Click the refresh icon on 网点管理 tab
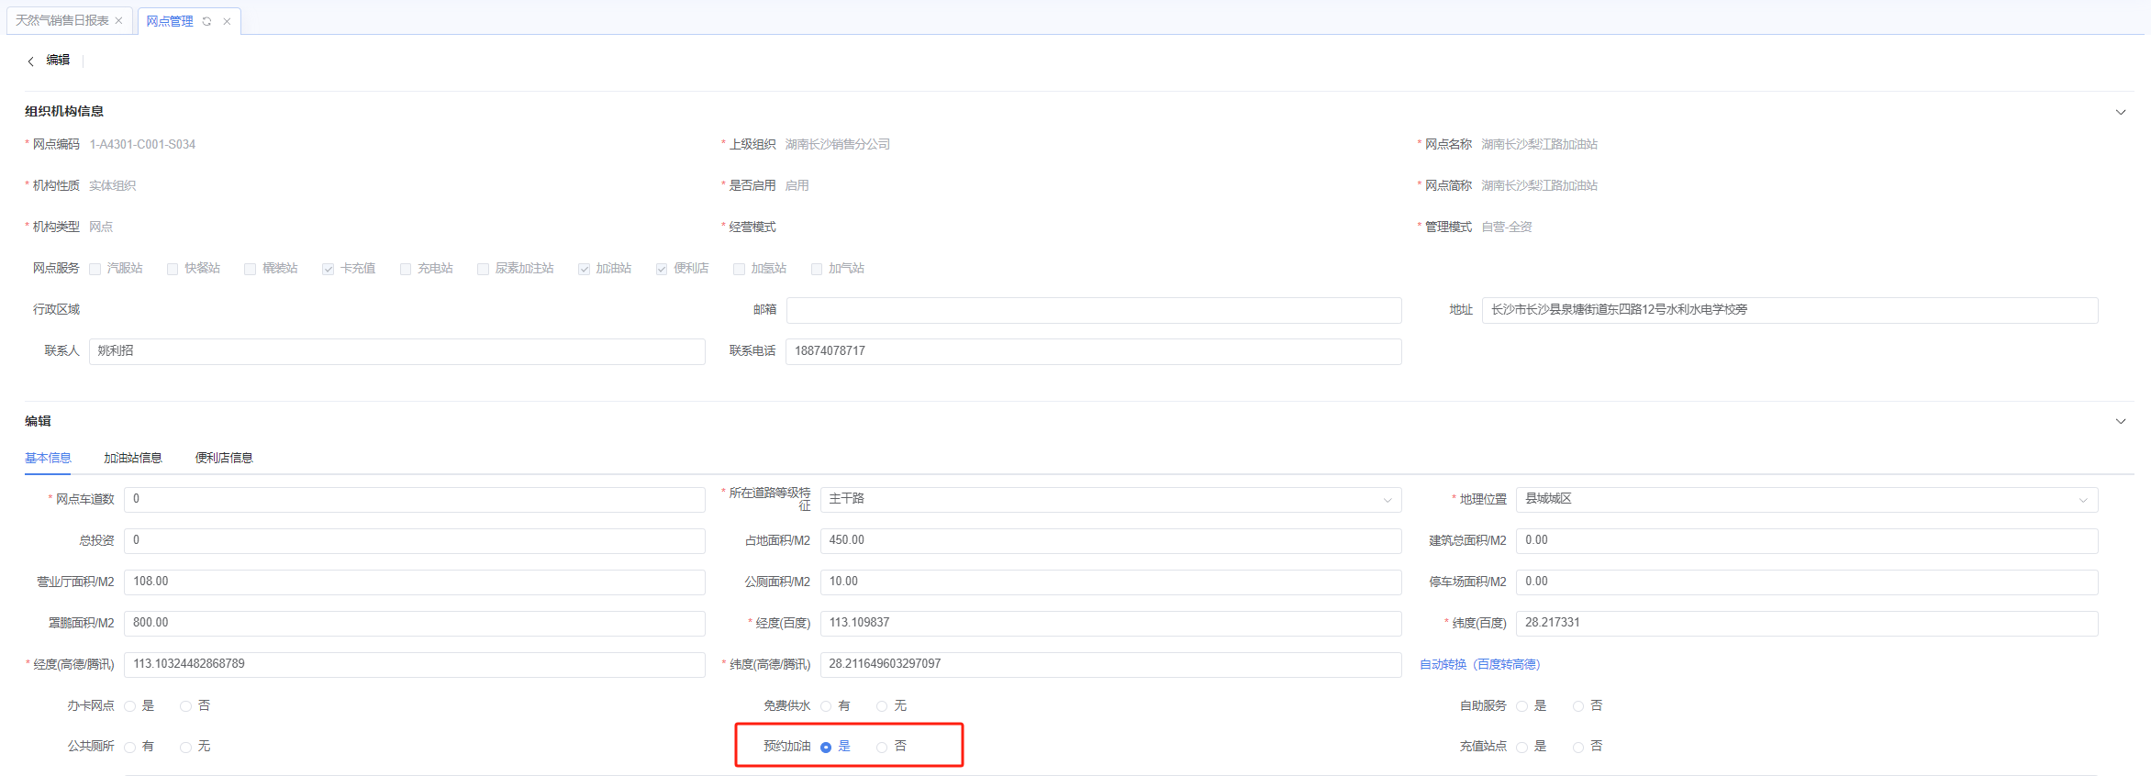This screenshot has width=2151, height=776. click(206, 21)
